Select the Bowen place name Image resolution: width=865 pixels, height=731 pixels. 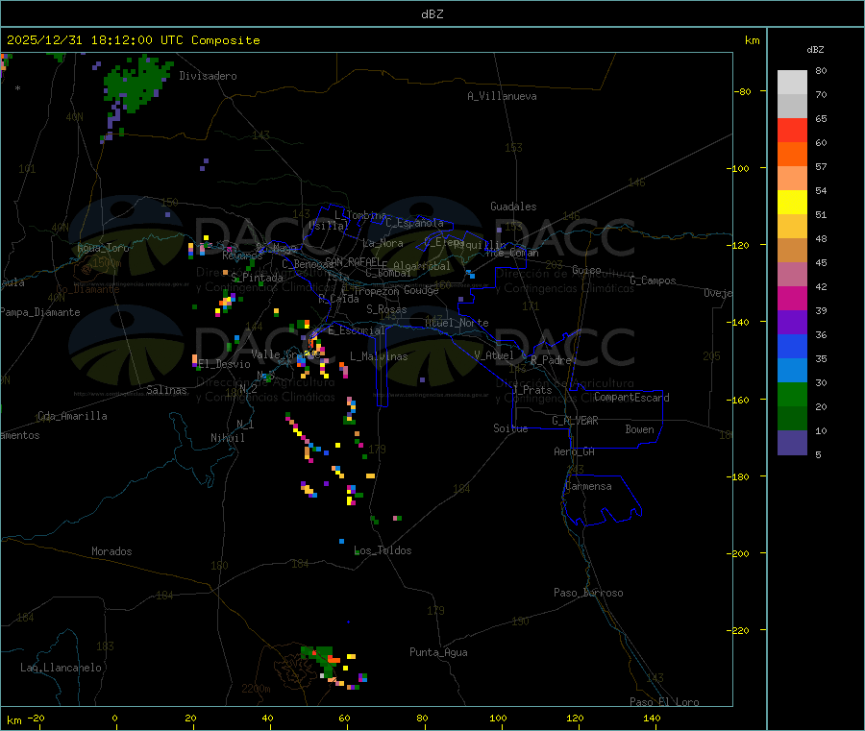click(x=639, y=429)
